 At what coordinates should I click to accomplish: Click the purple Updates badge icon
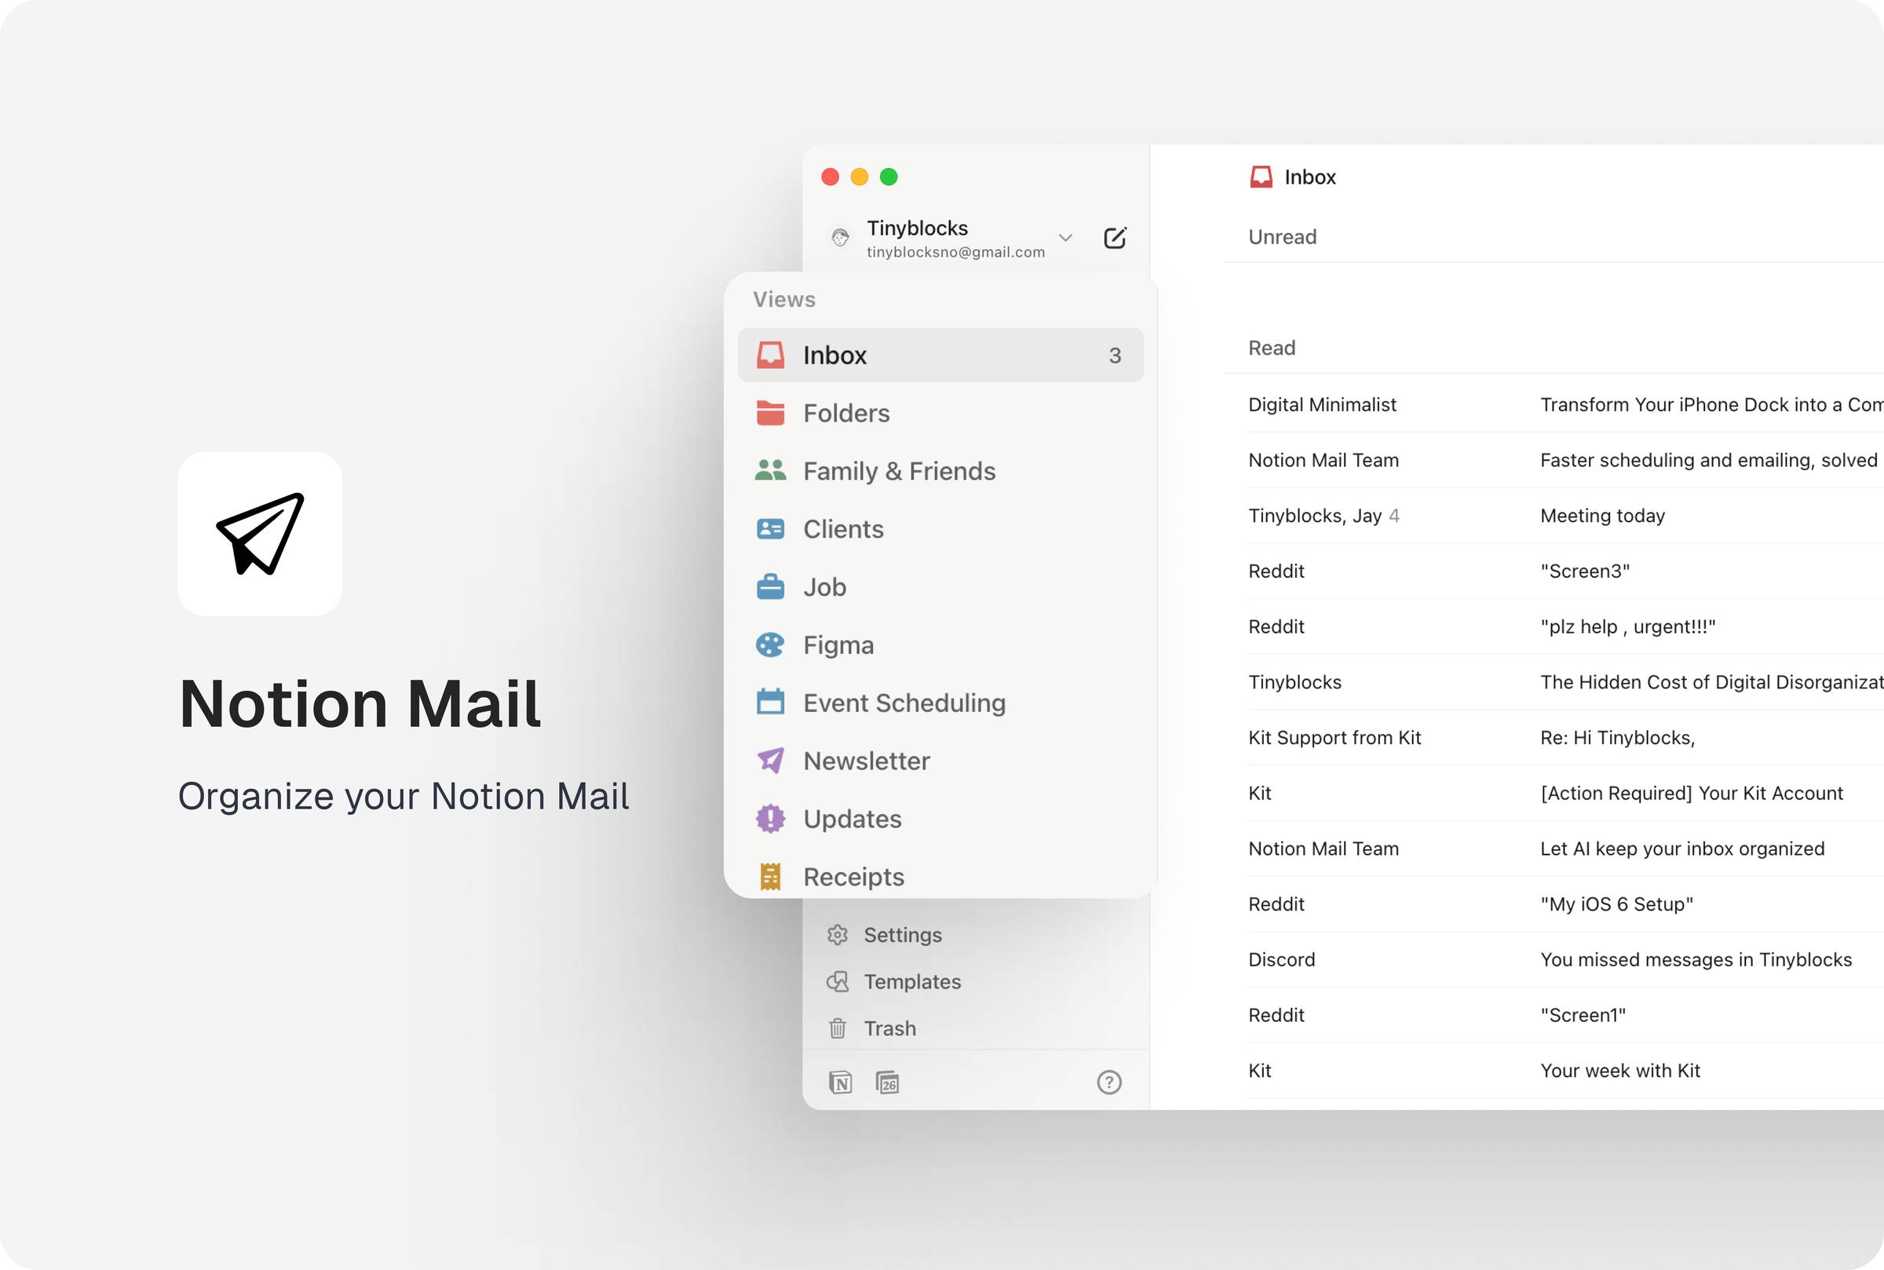coord(770,819)
